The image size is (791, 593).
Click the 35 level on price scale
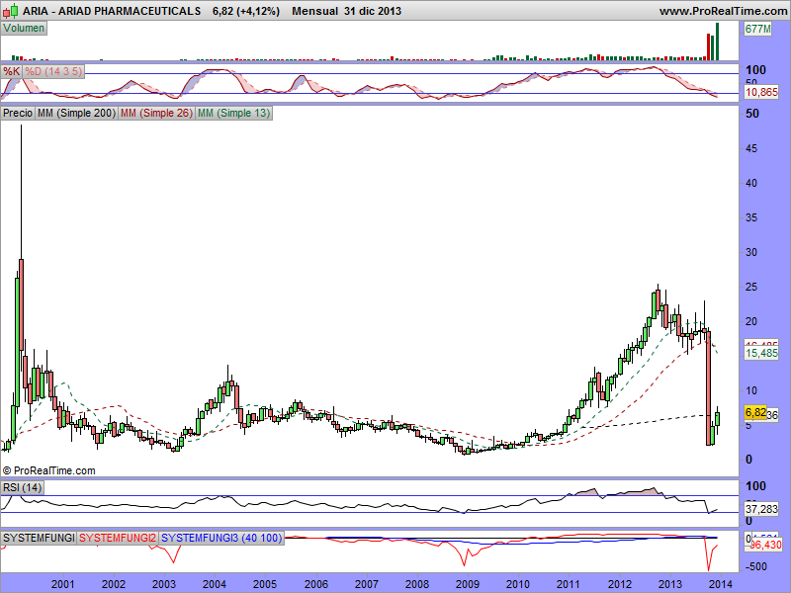(751, 217)
